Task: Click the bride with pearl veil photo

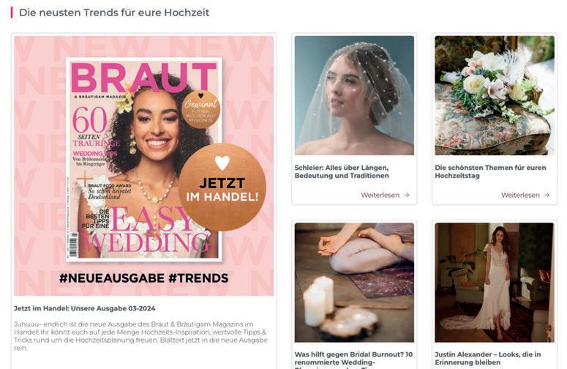Action: [354, 95]
